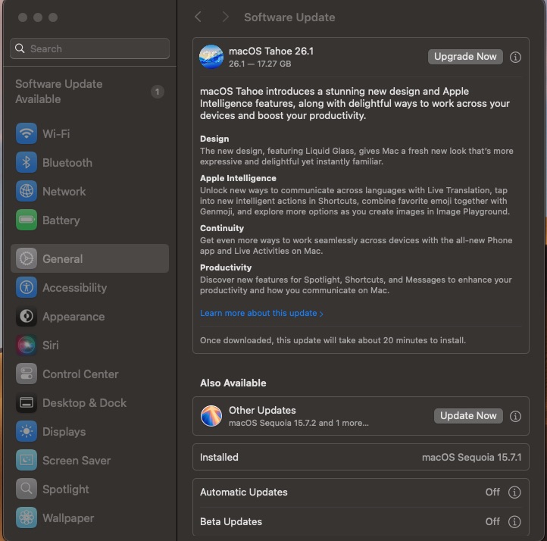Click the install time estimate text
Screen dimensions: 547x541
[333, 340]
